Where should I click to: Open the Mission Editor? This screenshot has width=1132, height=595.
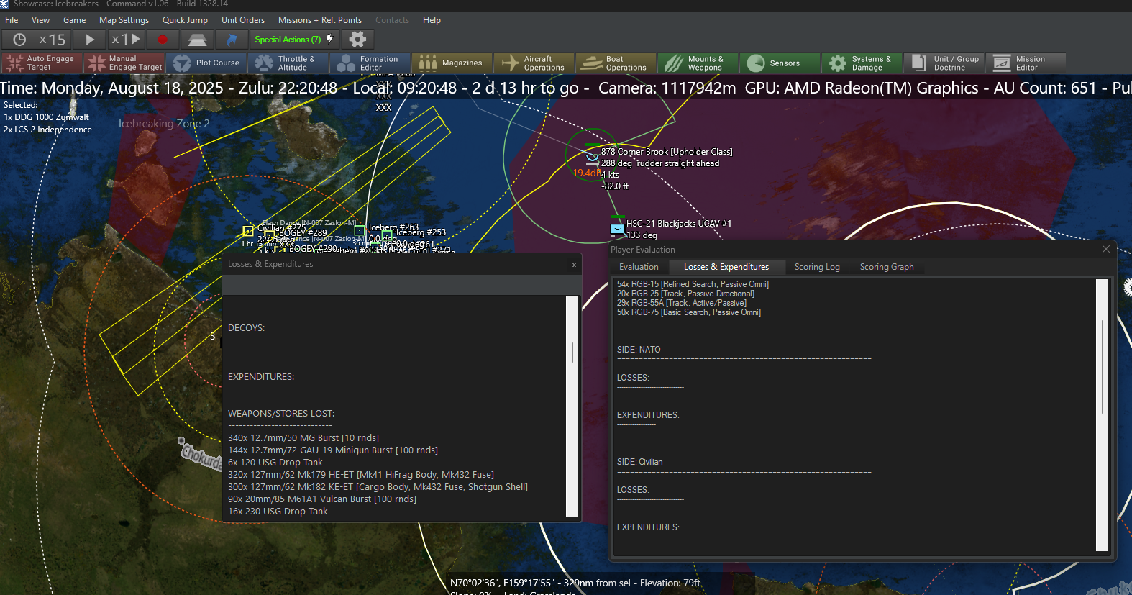point(1026,63)
